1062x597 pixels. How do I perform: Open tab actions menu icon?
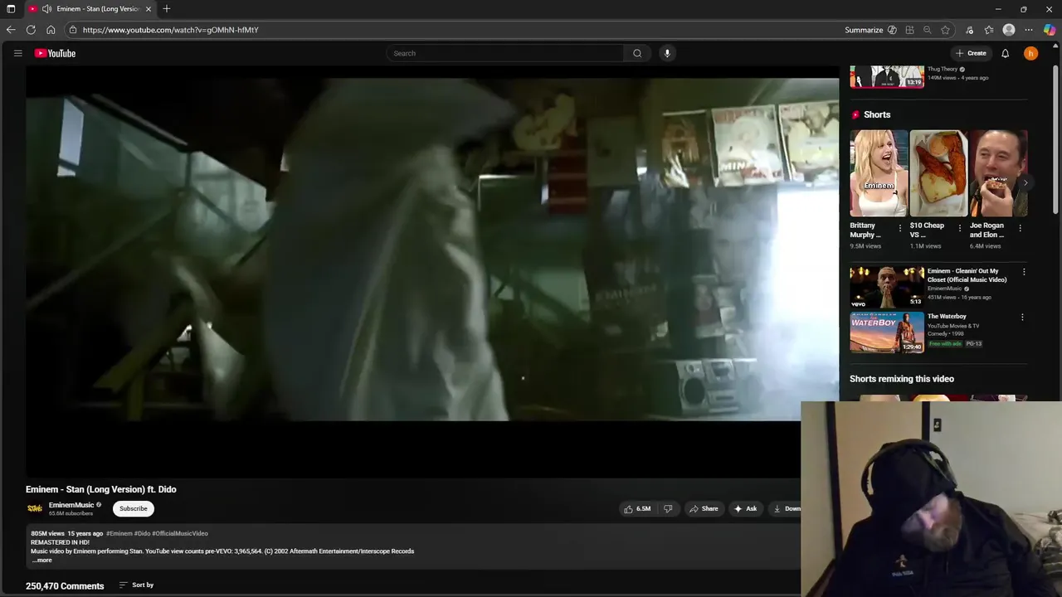click(x=11, y=9)
